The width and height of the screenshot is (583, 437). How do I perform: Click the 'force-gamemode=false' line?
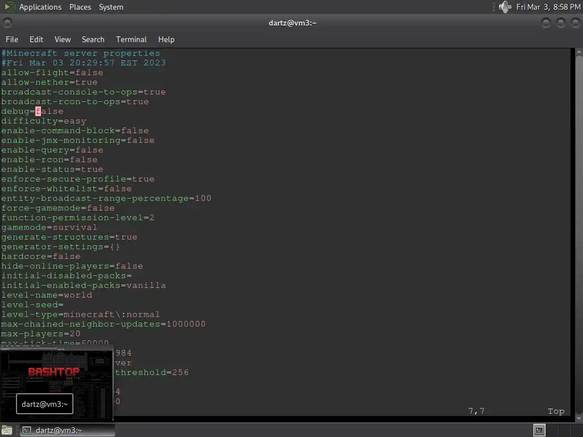tap(58, 208)
